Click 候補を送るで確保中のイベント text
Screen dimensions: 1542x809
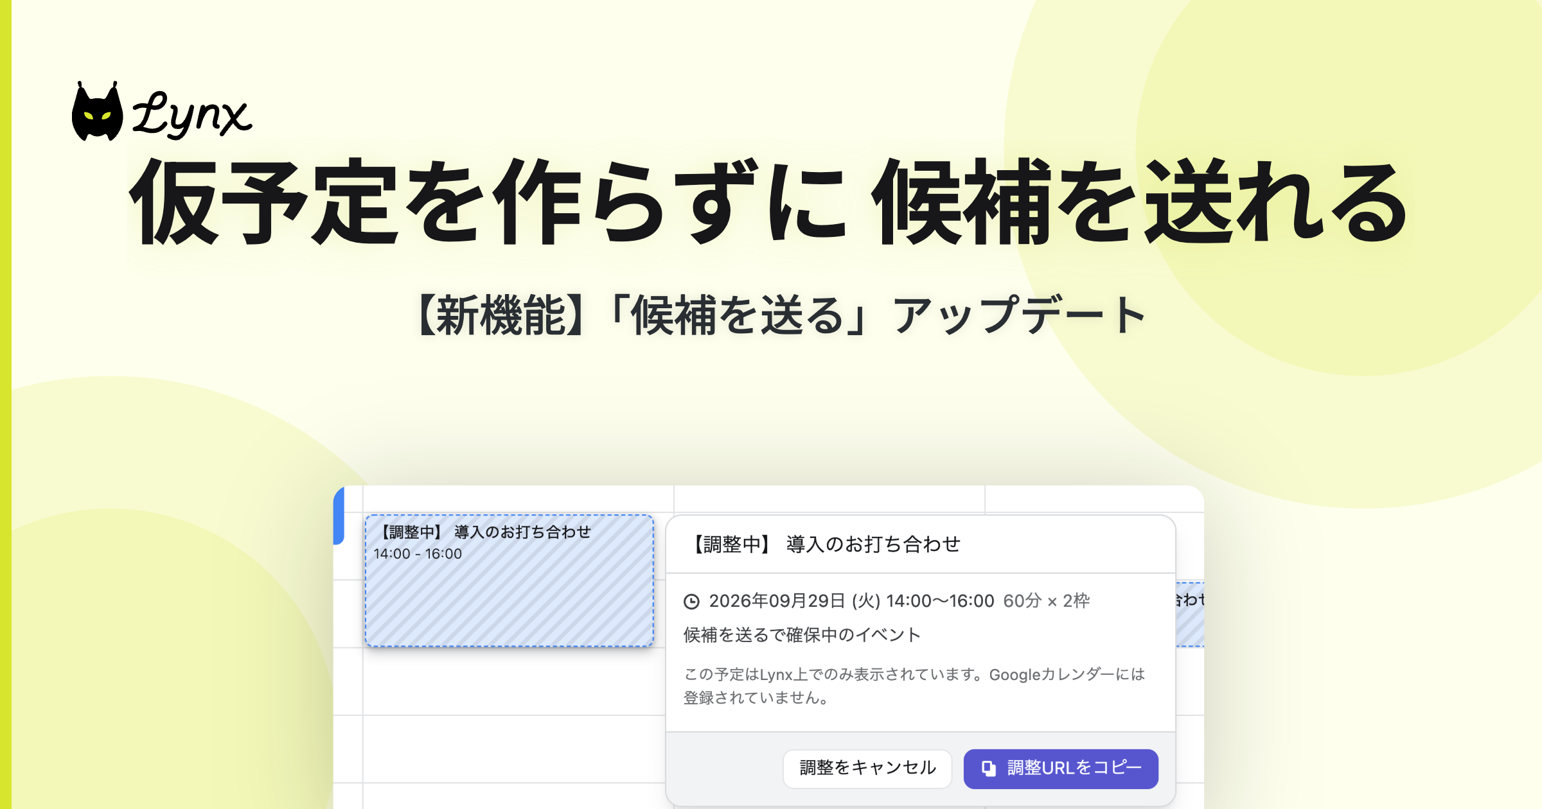pos(802,635)
